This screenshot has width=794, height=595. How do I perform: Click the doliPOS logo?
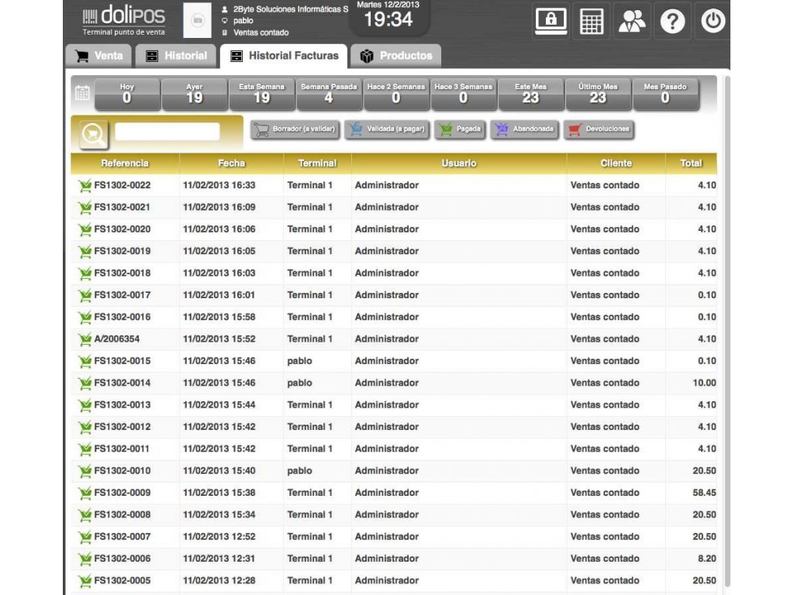(124, 19)
